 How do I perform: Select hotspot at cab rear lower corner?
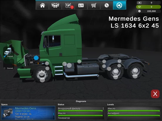(x=79, y=62)
